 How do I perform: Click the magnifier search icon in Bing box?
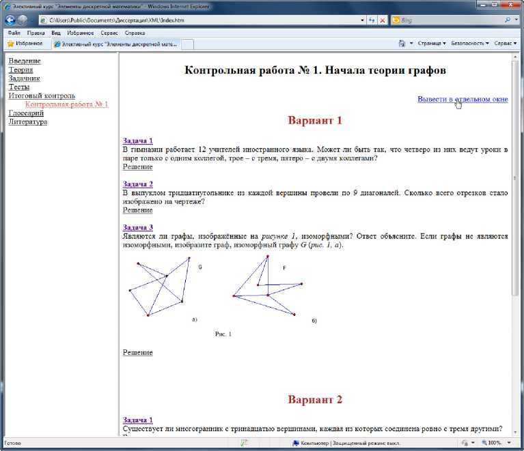click(508, 20)
